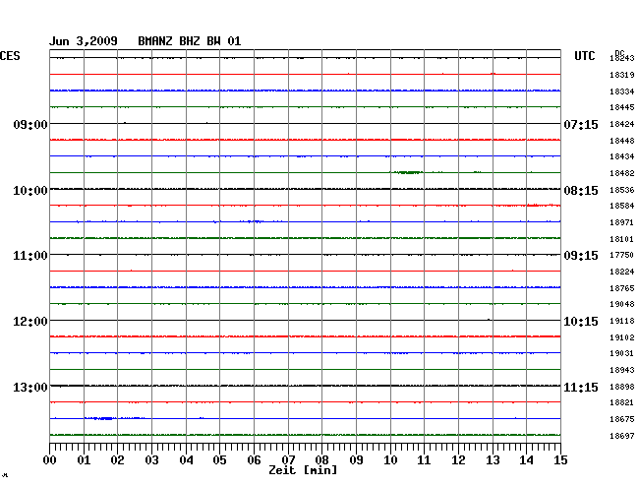Click the '10' minute axis label

tap(390, 460)
